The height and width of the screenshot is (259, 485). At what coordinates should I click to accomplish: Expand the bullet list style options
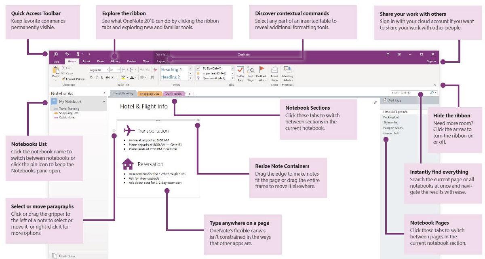[x=127, y=69]
